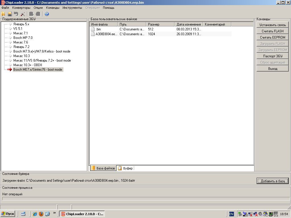This screenshot has width=291, height=218.
Task: Select Микас 7.6 in the ECU tree
Action: coord(20,42)
